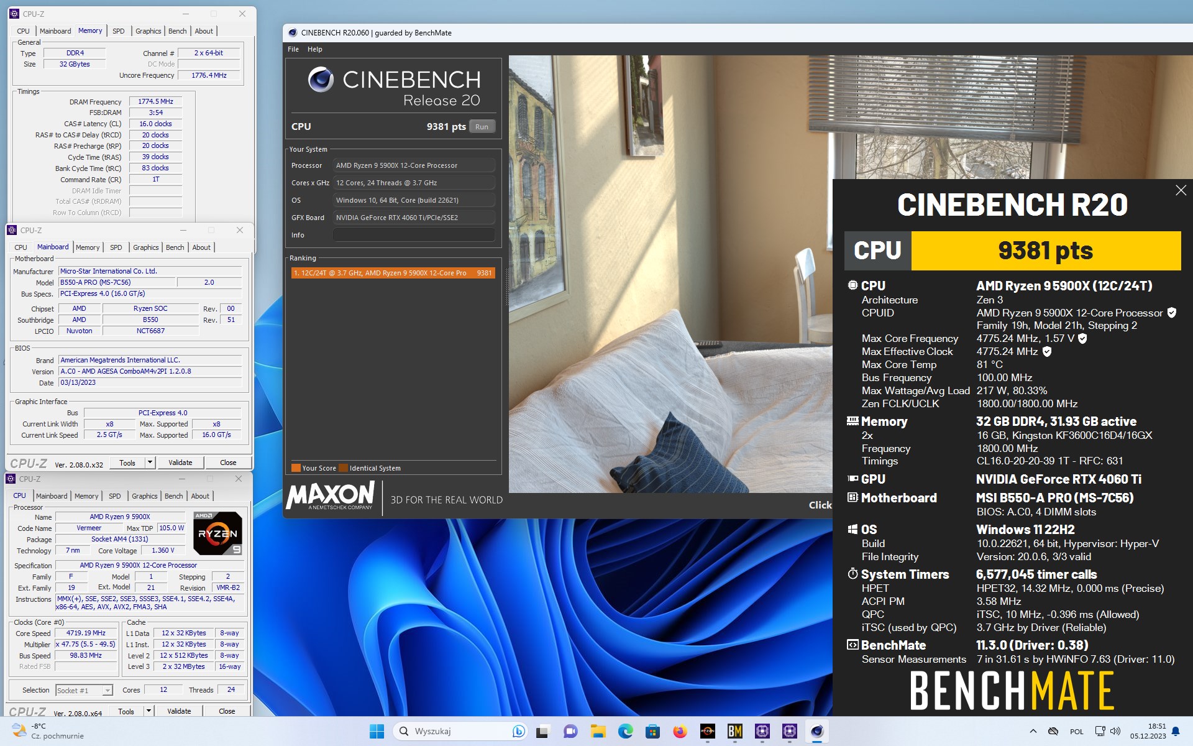Open Graphics tab in top CPU-Z window
Viewport: 1193px width, 746px height.
148,31
